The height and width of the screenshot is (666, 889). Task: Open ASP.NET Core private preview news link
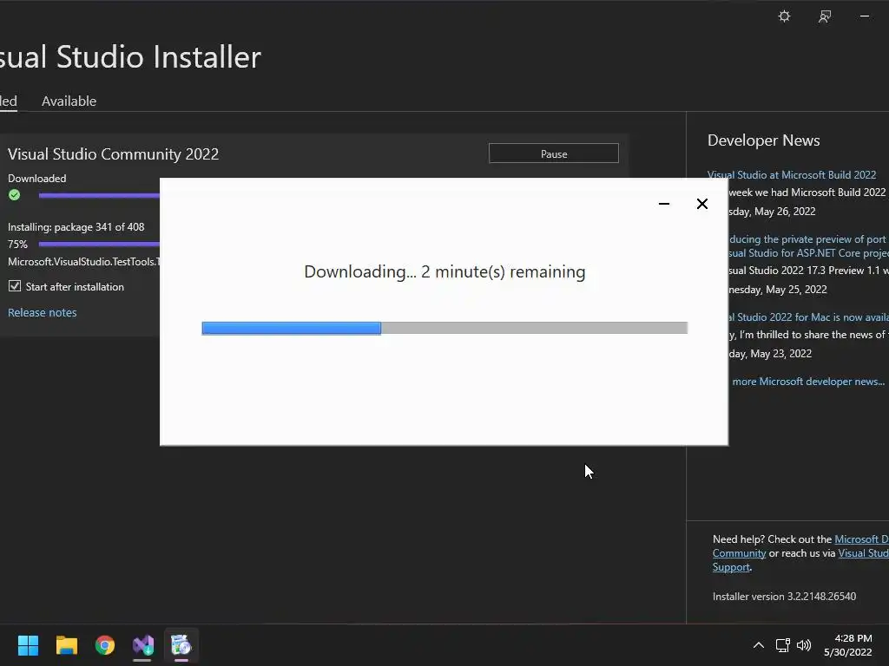[x=808, y=245]
